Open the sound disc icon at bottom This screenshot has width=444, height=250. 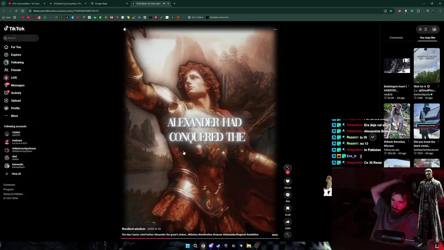(x=288, y=235)
